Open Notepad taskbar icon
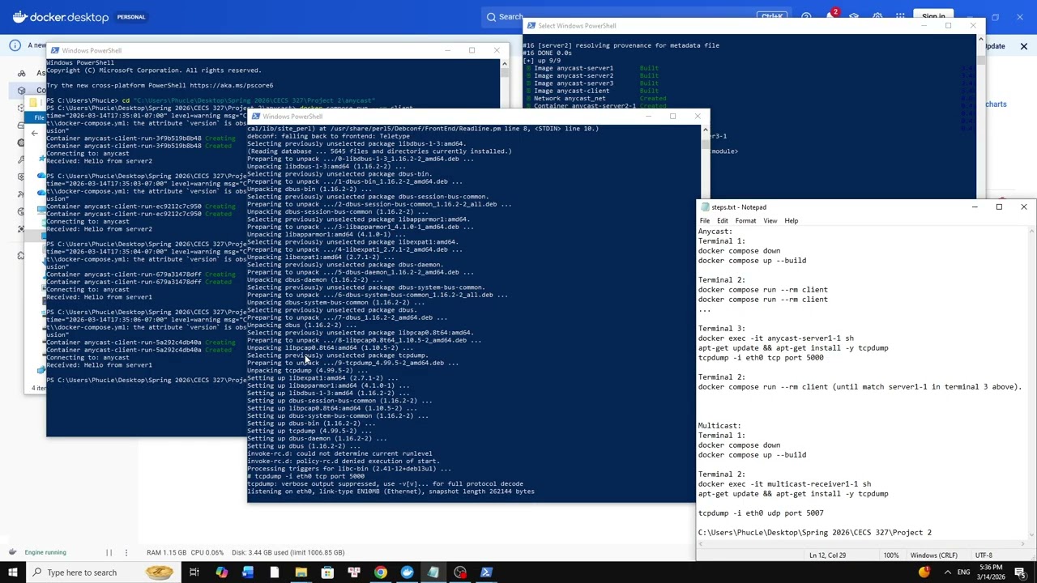1037x583 pixels. tap(433, 572)
